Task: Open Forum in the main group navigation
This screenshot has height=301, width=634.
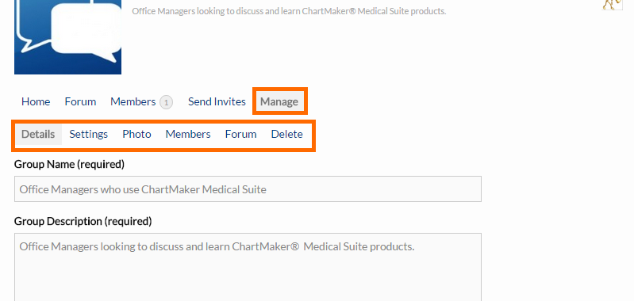Action: [80, 101]
